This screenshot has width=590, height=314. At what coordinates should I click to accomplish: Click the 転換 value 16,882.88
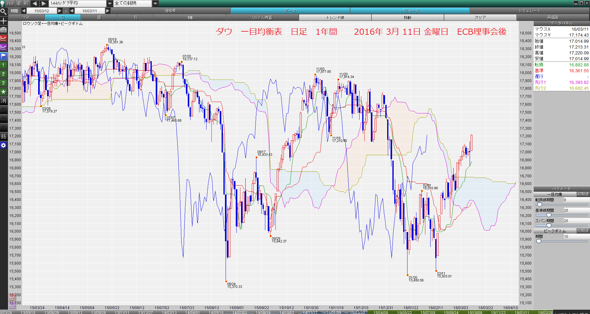coord(579,65)
